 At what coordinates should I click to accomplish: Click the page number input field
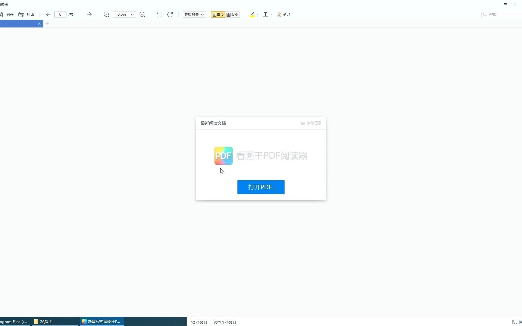pos(60,14)
